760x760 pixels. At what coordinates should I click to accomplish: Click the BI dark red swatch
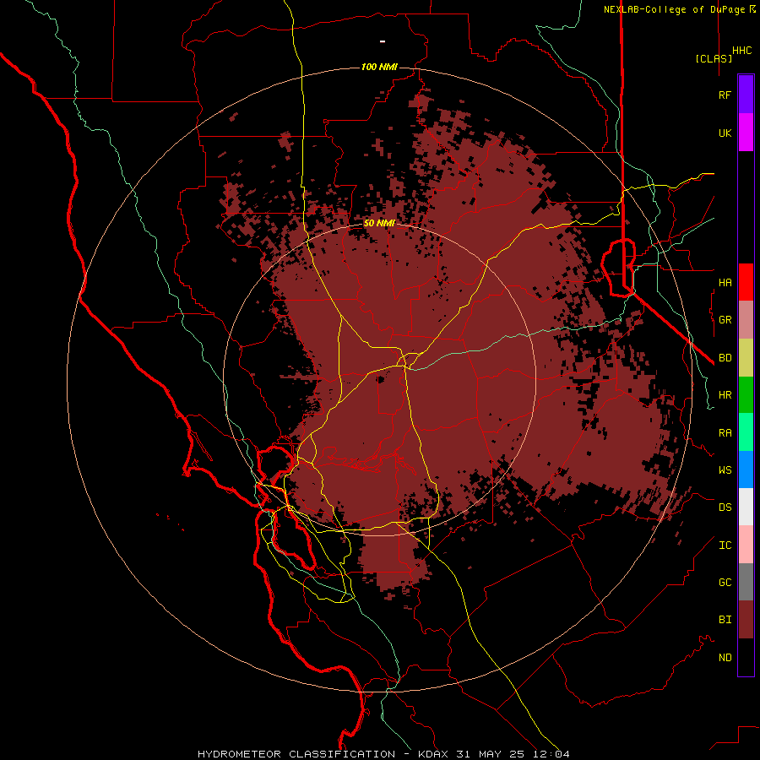point(746,620)
